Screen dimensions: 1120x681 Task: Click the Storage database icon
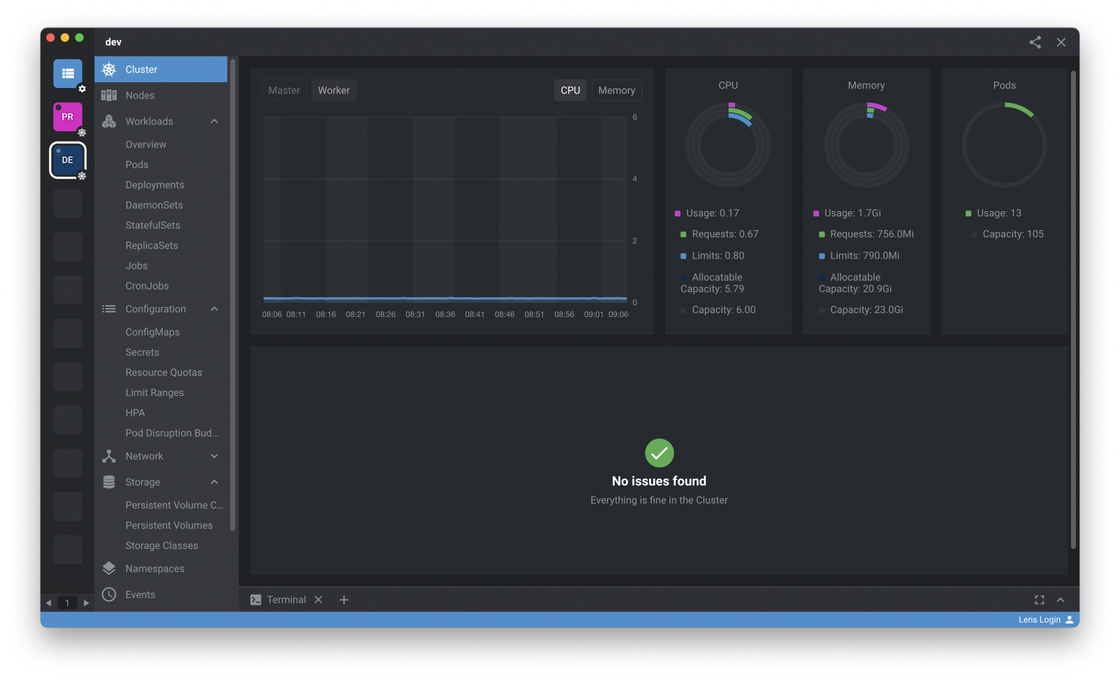pos(109,482)
